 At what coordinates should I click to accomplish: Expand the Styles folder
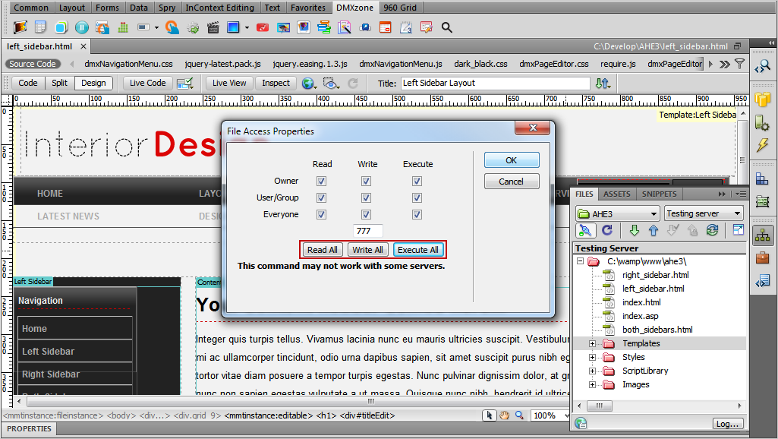coord(592,357)
